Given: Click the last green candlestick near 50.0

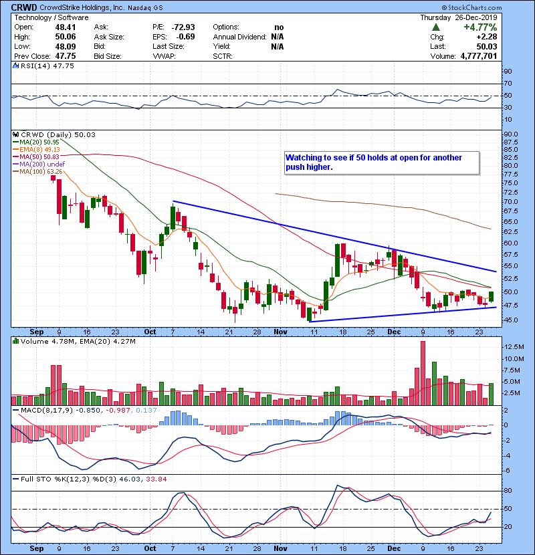Looking at the screenshot, I should tap(491, 297).
